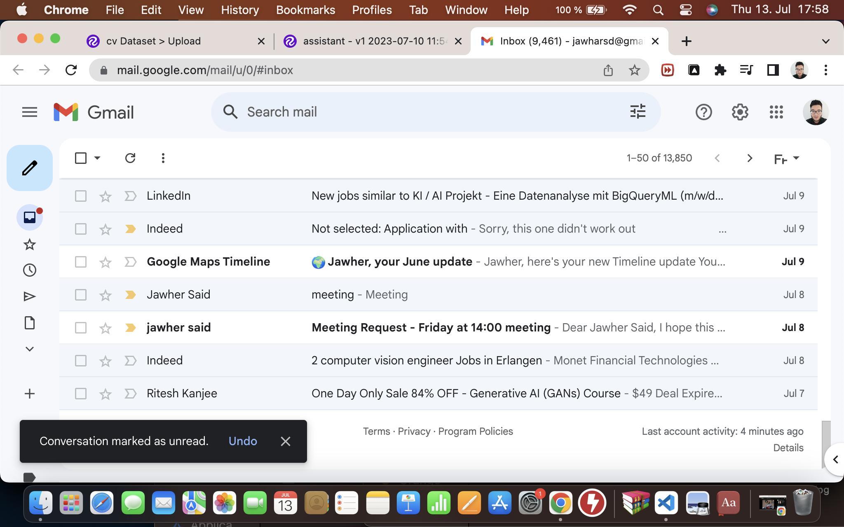Open the More options three-dot menu in mail toolbar
Screen dimensions: 844x527
163,158
